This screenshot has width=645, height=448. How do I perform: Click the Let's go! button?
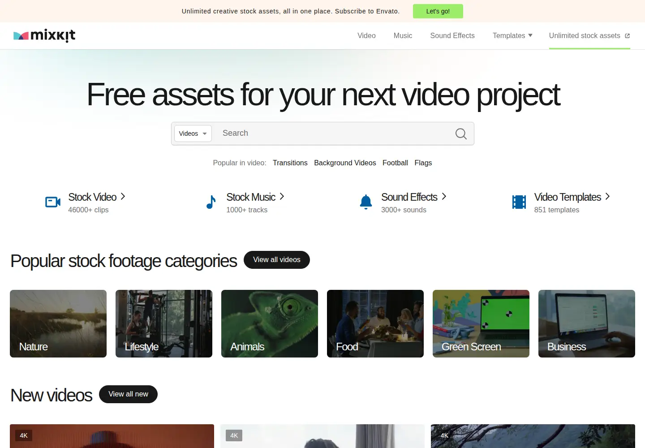(438, 11)
